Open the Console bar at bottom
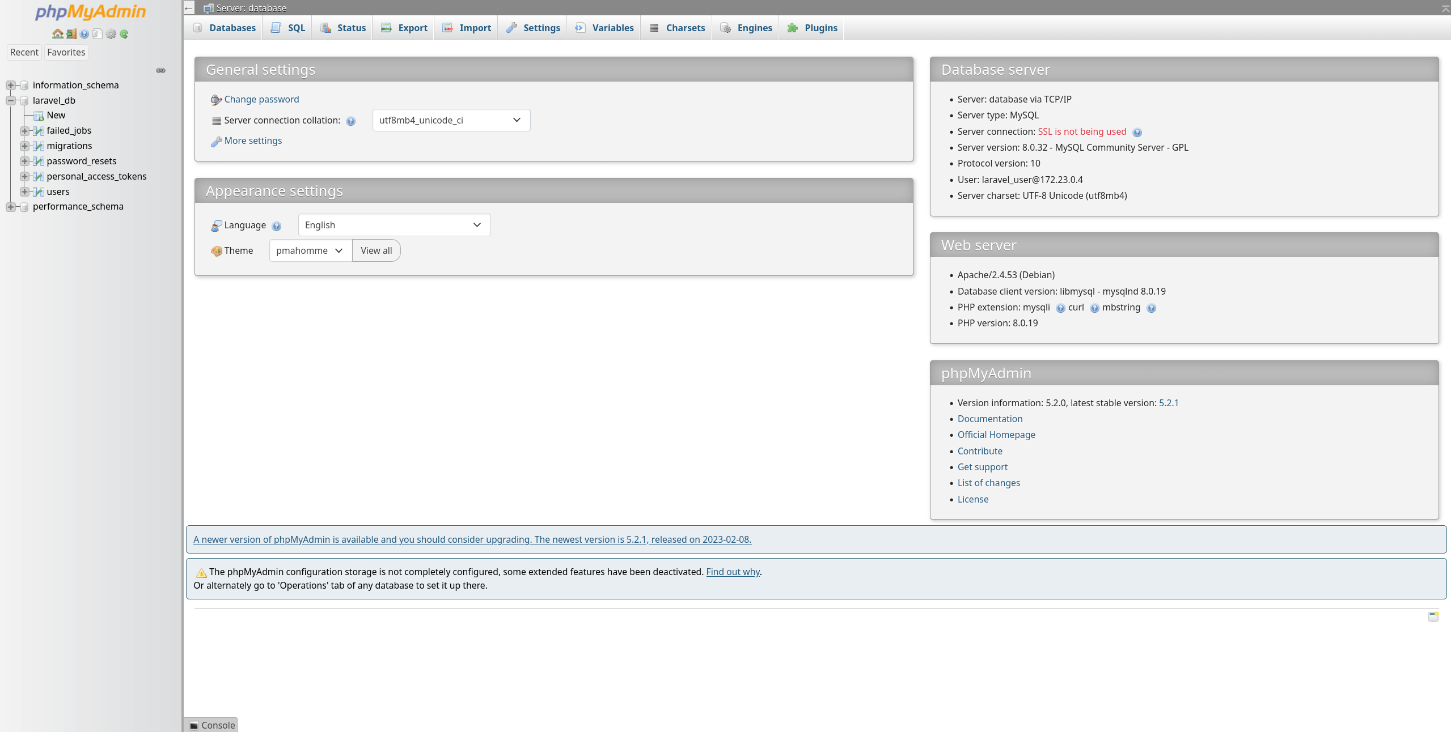 [x=211, y=725]
